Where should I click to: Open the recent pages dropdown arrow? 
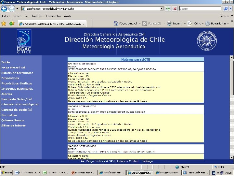(17, 9)
